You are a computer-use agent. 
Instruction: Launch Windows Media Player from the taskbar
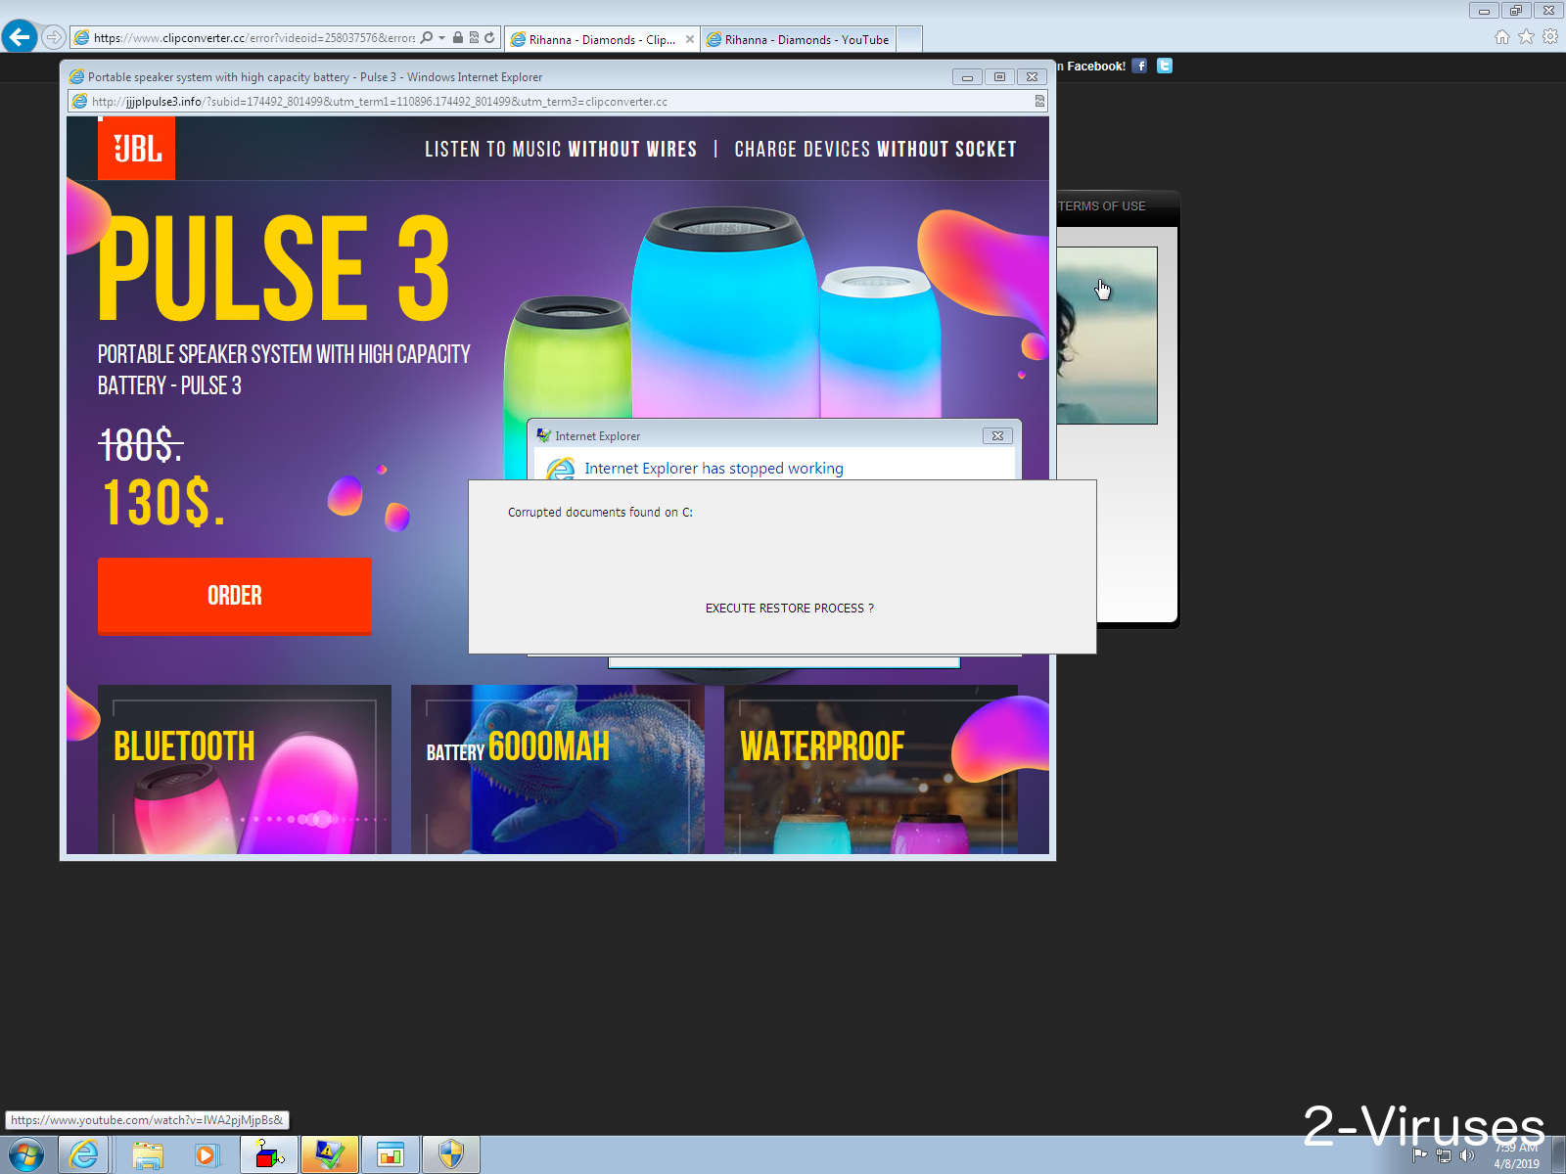point(207,1155)
